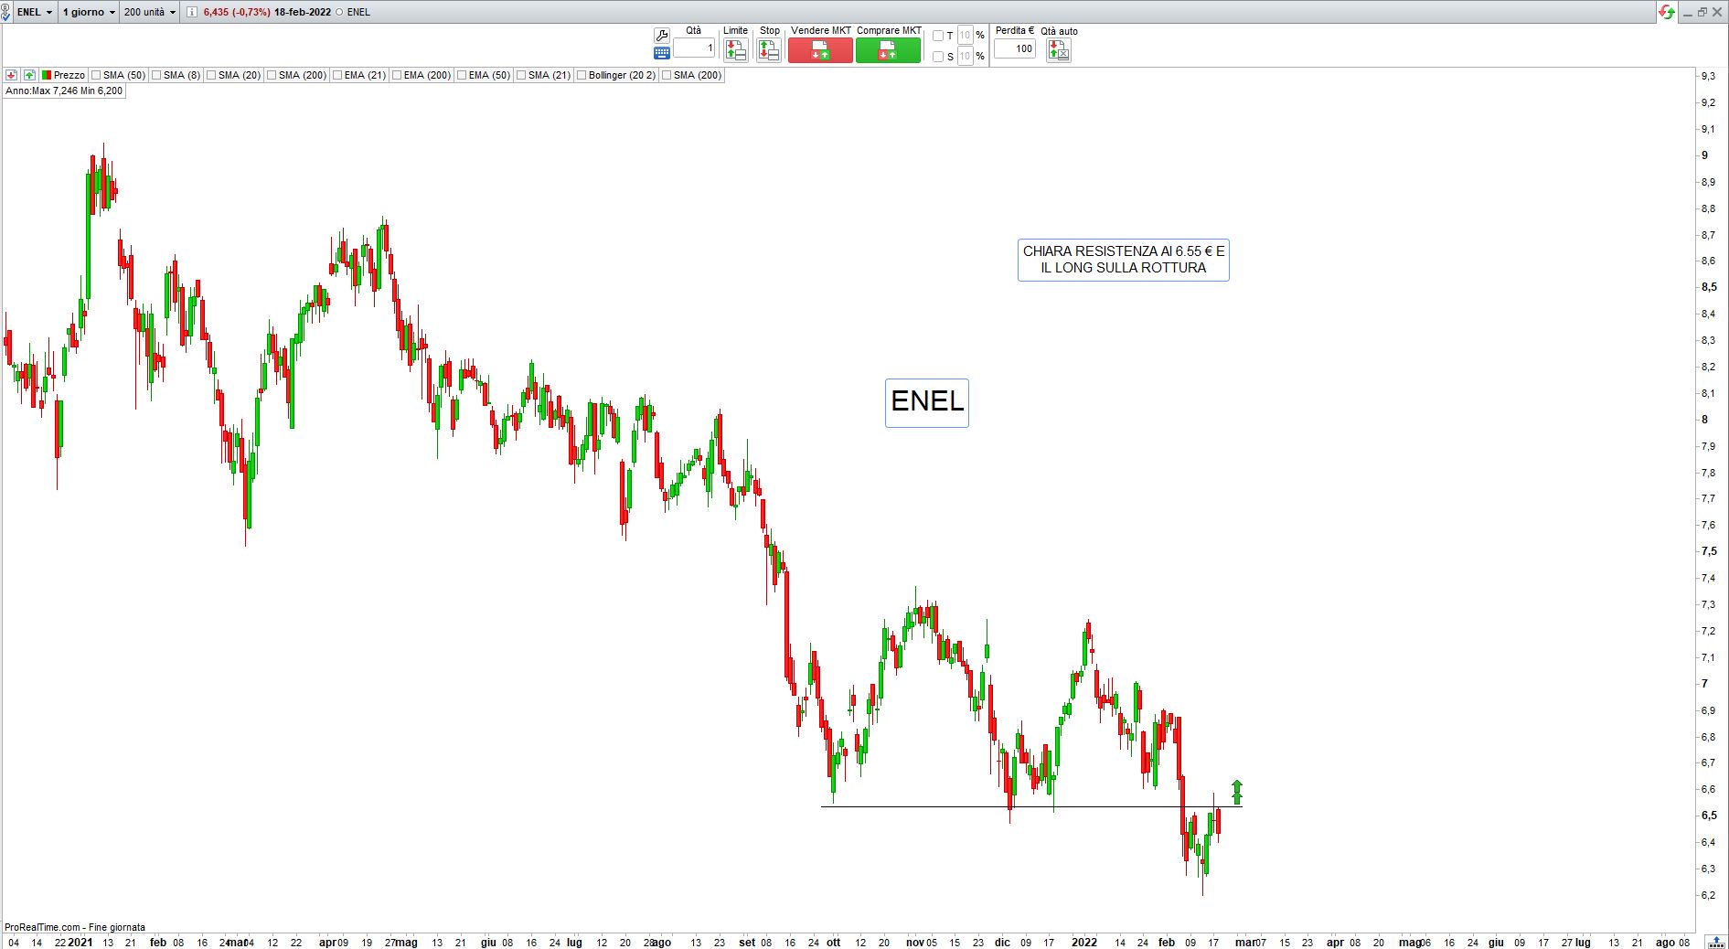Open the ENEL instrument dropdown

(x=35, y=12)
